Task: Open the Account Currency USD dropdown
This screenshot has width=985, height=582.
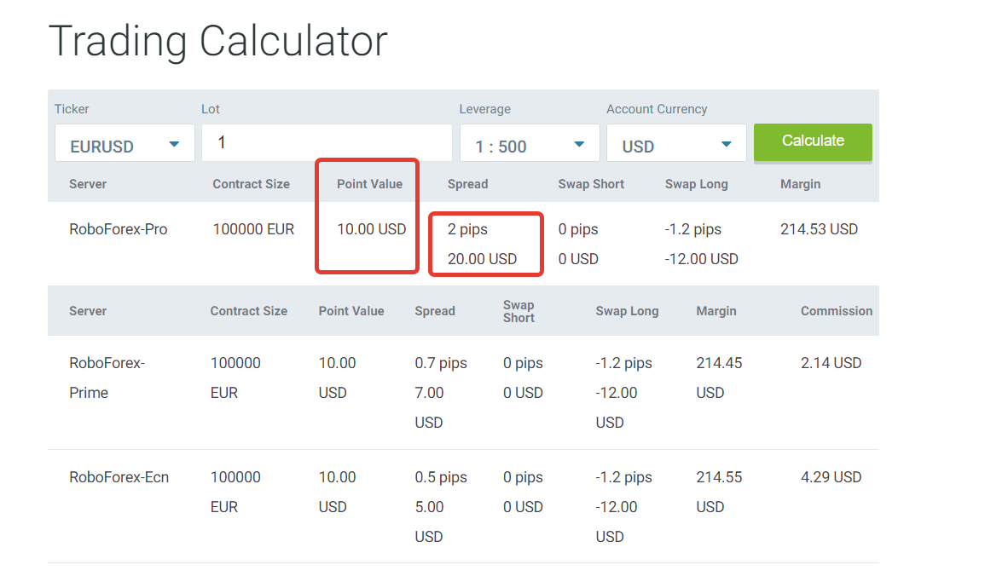Action: pyautogui.click(x=676, y=143)
